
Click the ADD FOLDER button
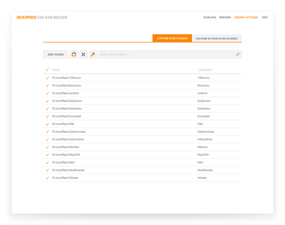click(x=56, y=54)
